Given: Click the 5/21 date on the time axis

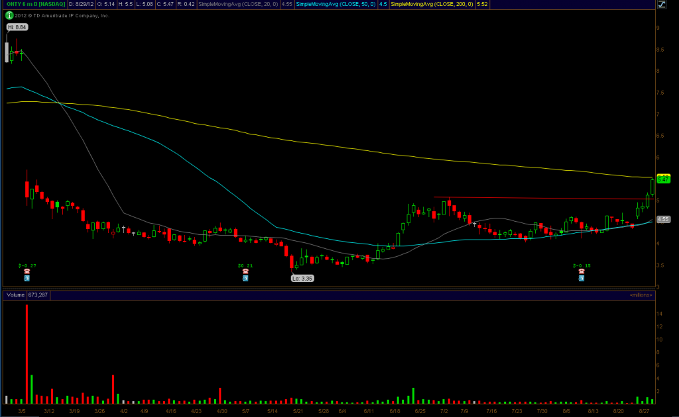Looking at the screenshot, I should pyautogui.click(x=298, y=411).
